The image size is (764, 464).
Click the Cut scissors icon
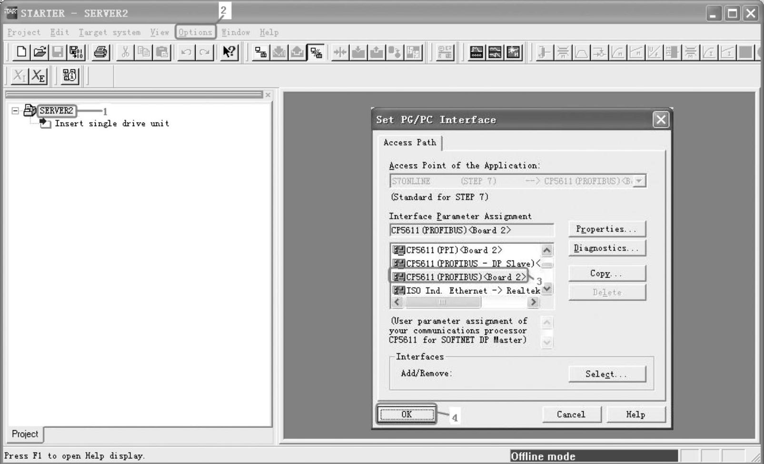tap(125, 52)
